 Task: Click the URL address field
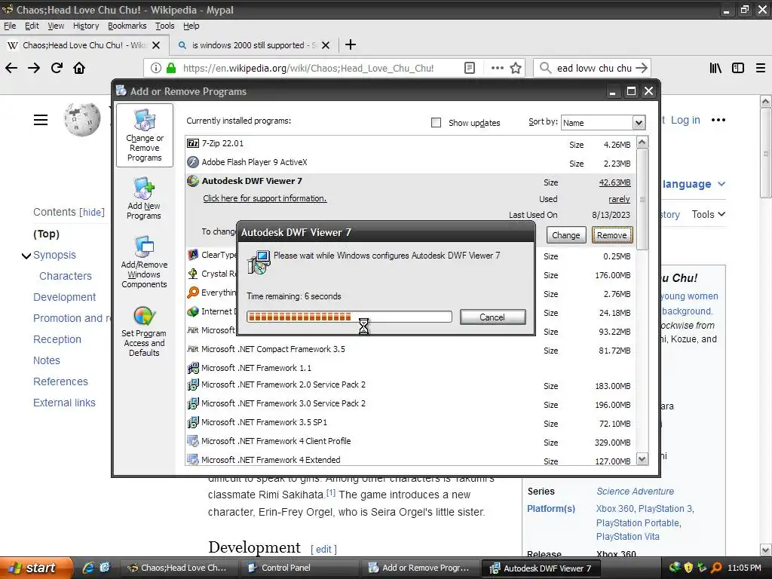click(308, 68)
